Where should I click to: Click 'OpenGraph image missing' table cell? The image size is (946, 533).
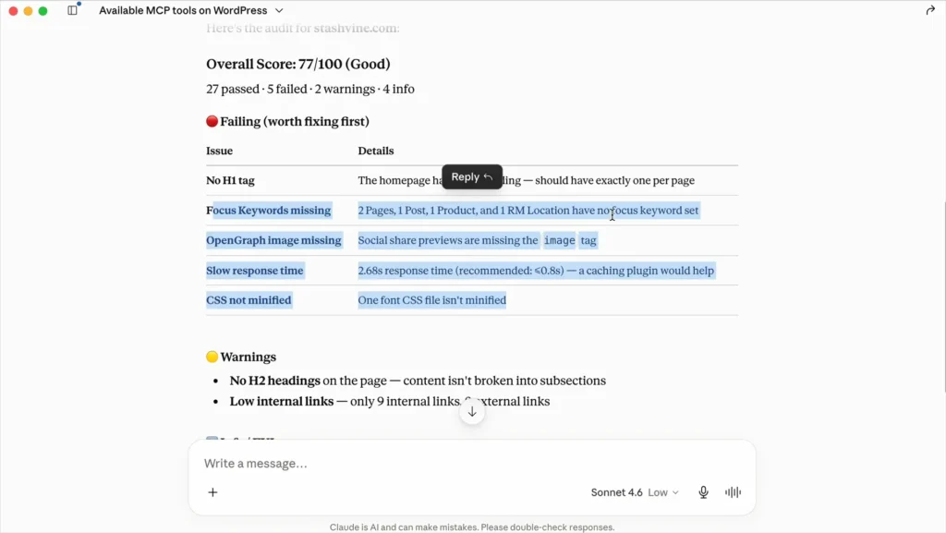tap(273, 240)
